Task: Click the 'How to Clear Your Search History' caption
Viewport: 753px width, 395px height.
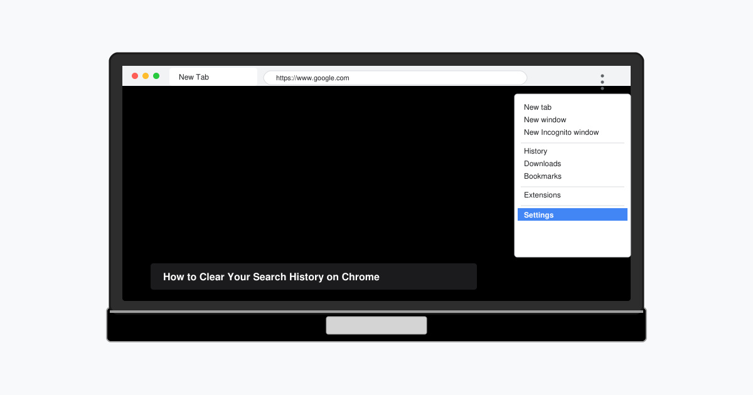Action: coord(314,276)
